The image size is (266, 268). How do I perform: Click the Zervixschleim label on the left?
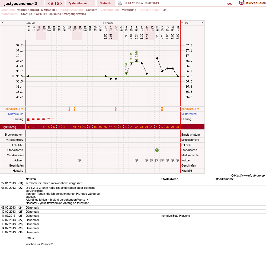tap(14, 109)
